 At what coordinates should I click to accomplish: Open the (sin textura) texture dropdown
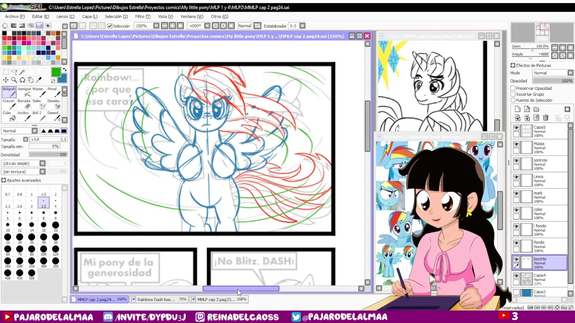[42, 171]
